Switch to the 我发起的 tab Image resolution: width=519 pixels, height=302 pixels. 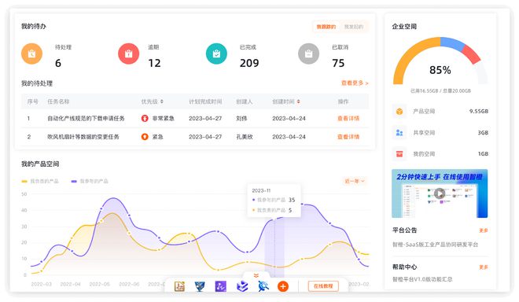coord(354,27)
